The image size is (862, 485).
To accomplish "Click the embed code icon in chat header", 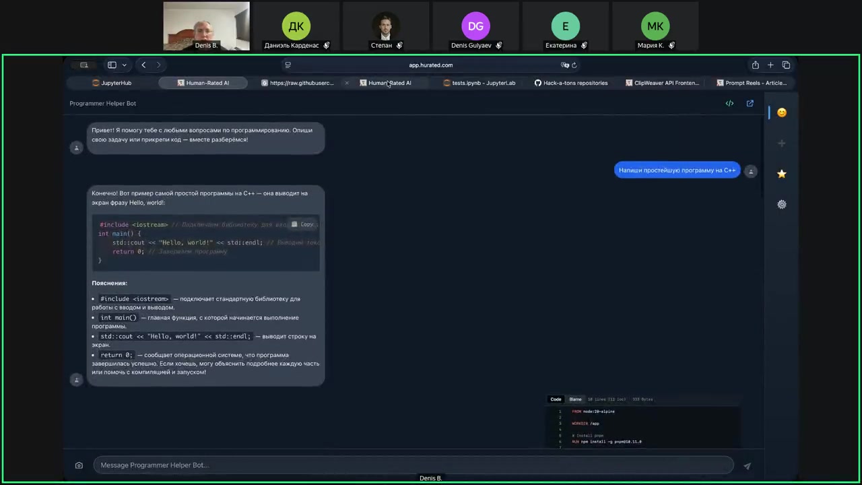I will coord(729,104).
